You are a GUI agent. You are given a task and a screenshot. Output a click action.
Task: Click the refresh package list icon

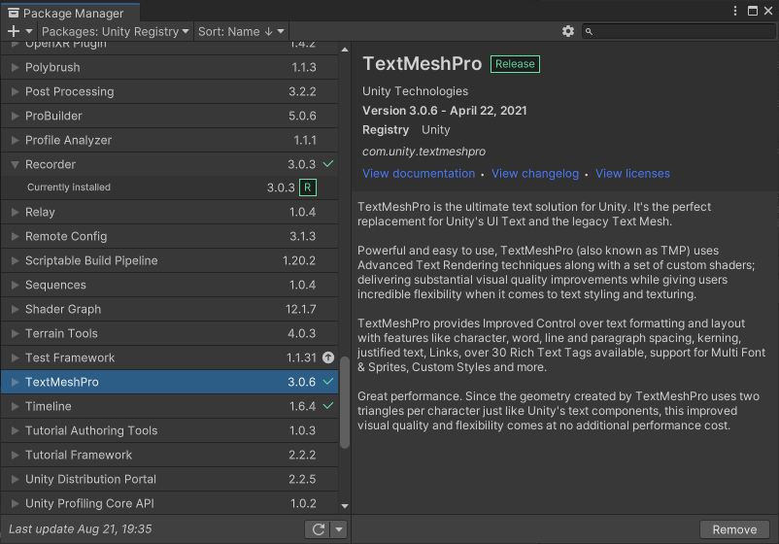[317, 529]
